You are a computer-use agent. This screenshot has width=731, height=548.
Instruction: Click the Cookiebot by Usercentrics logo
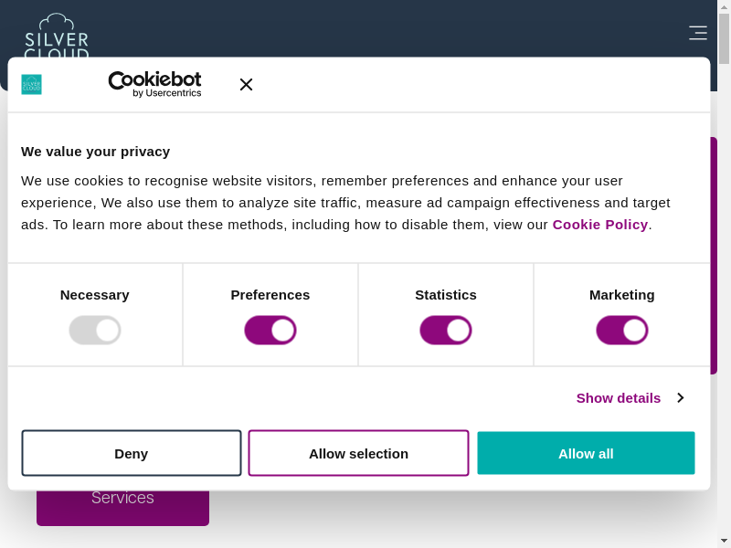pos(154,84)
